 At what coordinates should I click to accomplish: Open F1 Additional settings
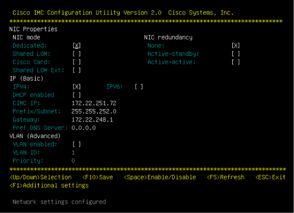pos(49,186)
